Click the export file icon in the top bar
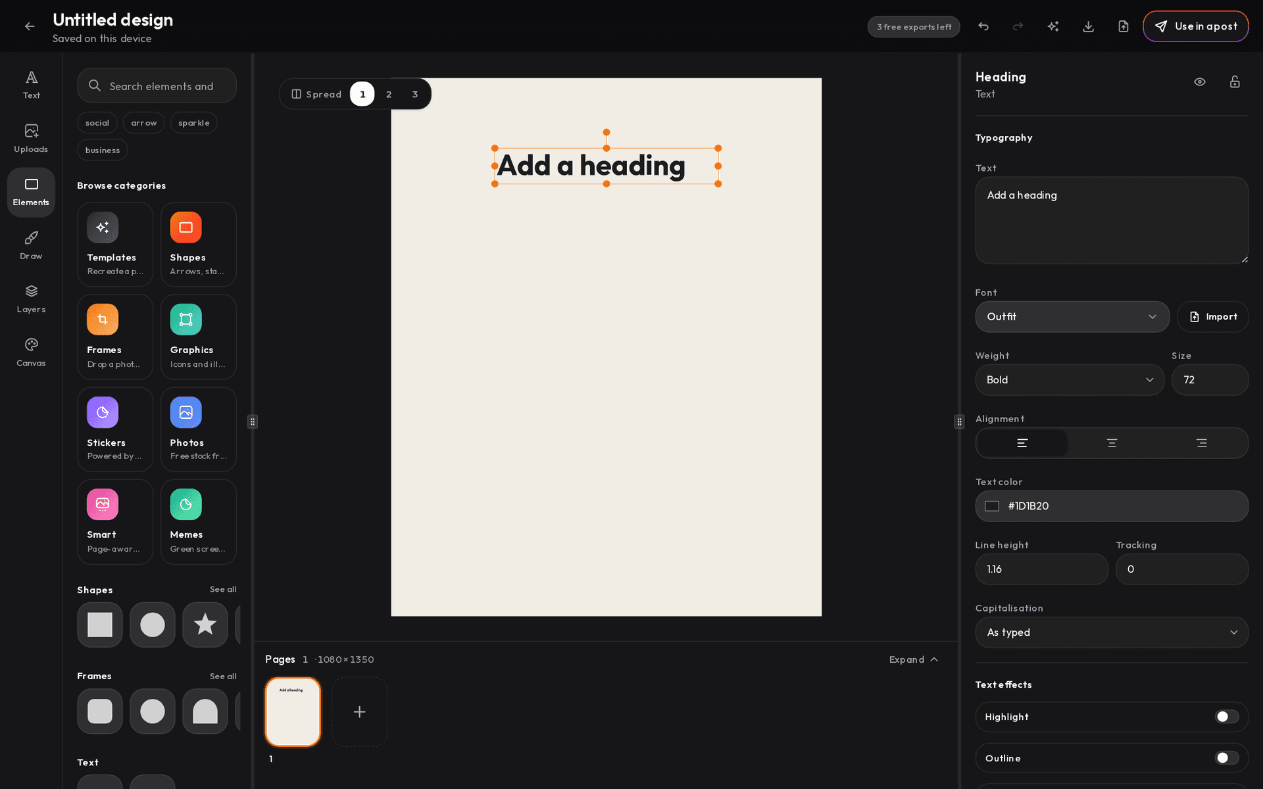Image resolution: width=1263 pixels, height=789 pixels. 1124,26
